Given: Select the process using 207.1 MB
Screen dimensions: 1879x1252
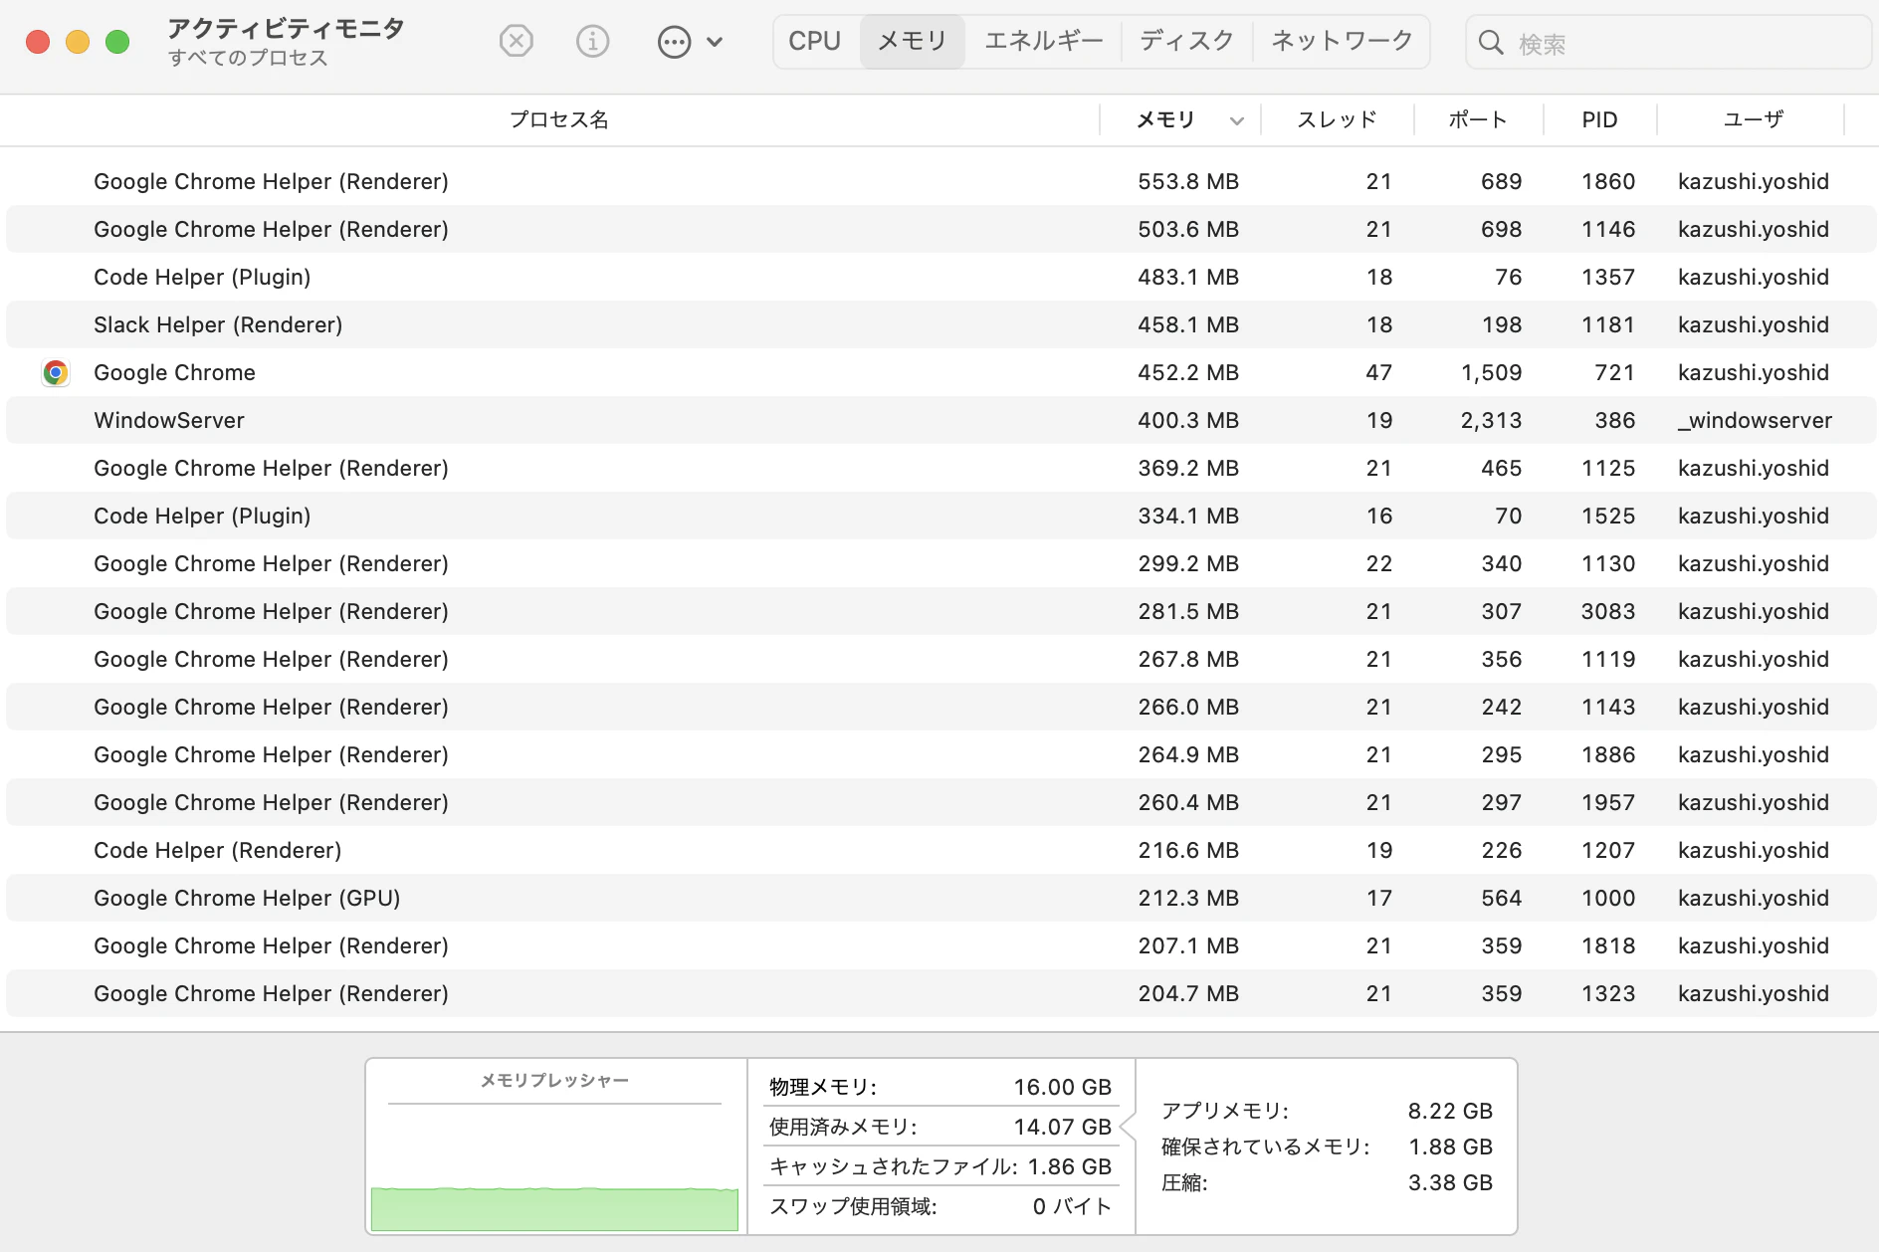Looking at the screenshot, I should pos(941,945).
